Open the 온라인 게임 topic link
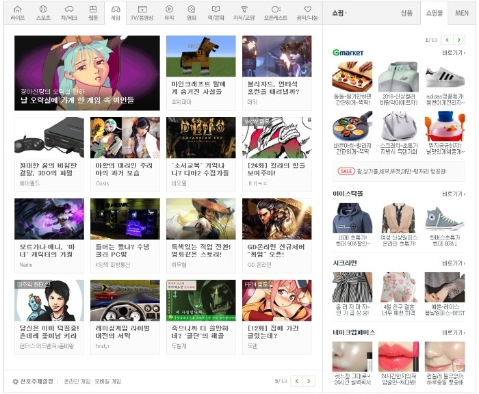This screenshot has height=394, width=479. point(77,381)
